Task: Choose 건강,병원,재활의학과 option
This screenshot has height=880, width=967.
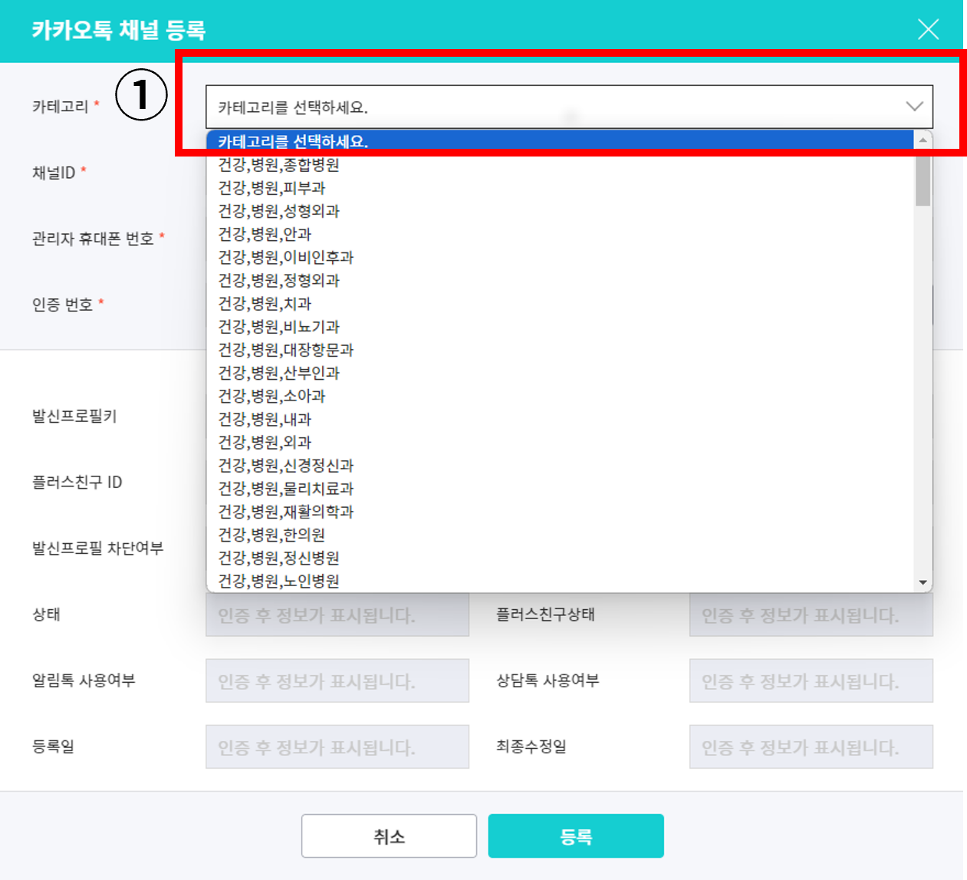Action: tap(561, 512)
